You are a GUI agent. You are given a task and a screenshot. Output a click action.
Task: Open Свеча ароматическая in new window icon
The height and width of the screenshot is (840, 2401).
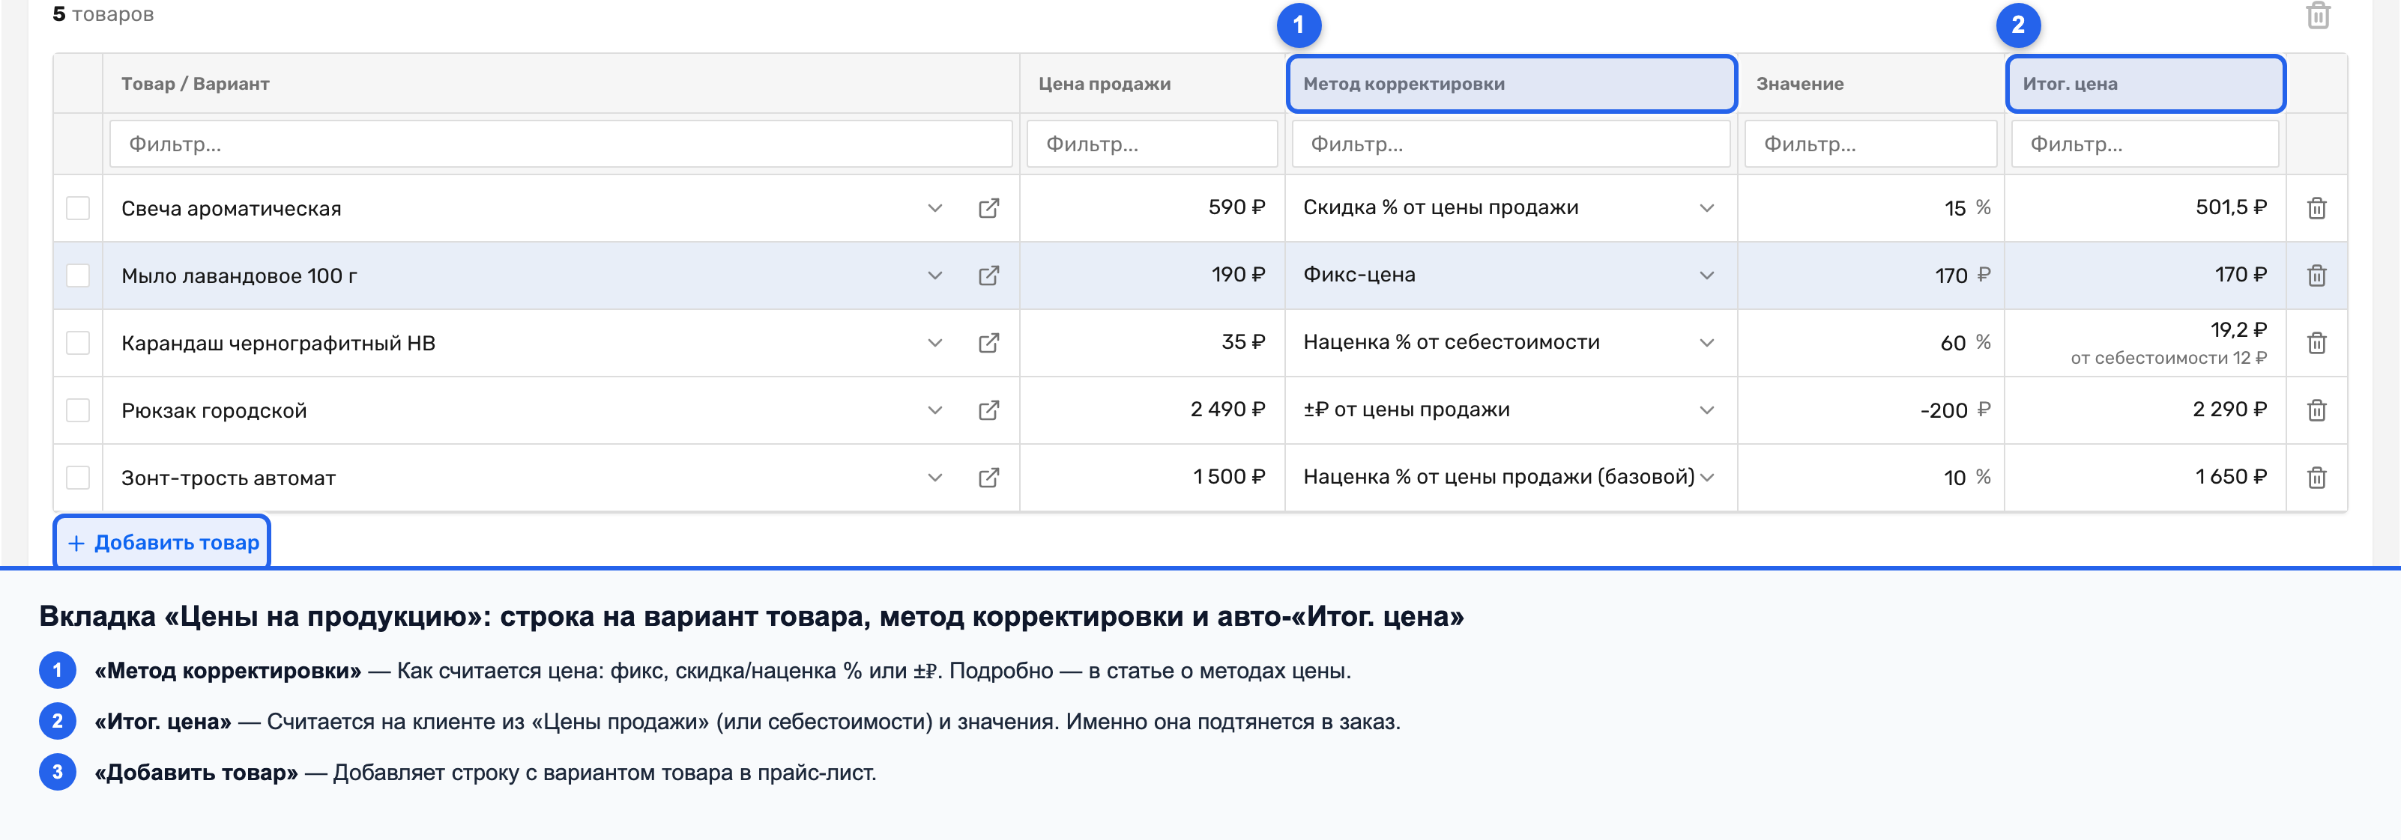pyautogui.click(x=989, y=207)
